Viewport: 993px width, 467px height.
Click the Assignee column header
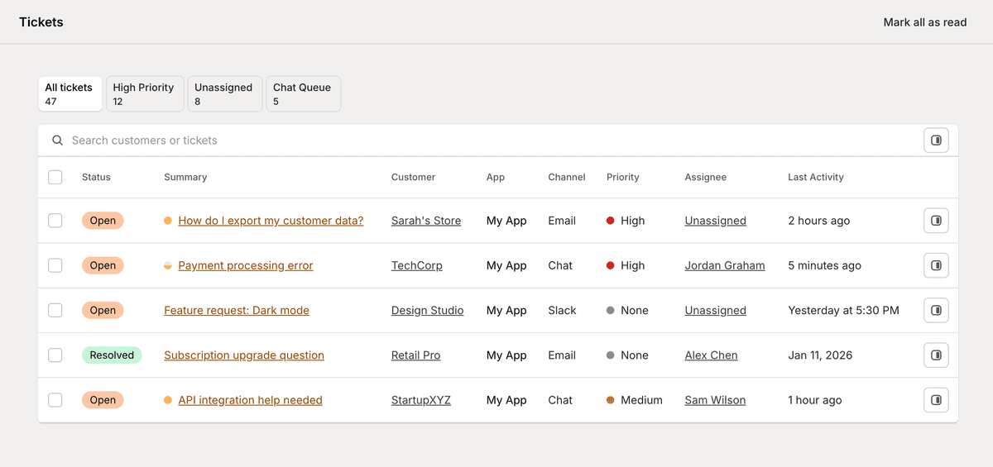706,177
